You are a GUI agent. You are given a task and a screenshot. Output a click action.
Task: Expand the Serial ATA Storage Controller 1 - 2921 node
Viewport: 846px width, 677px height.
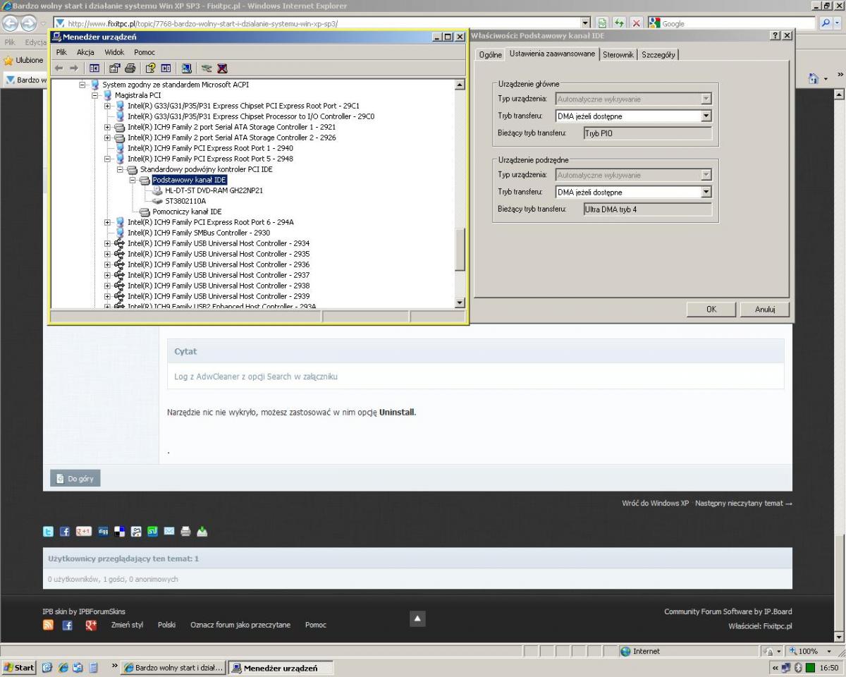(x=108, y=127)
